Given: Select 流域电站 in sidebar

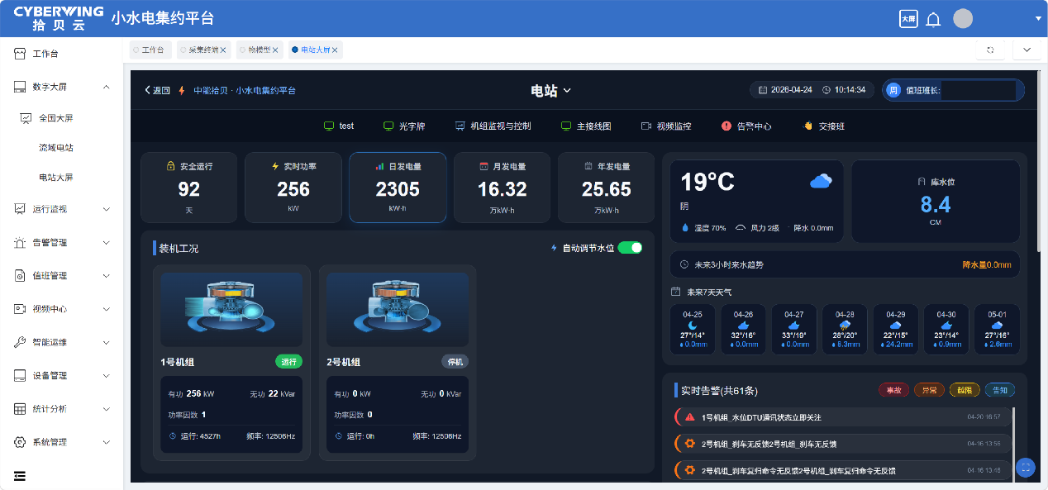Looking at the screenshot, I should (x=56, y=148).
